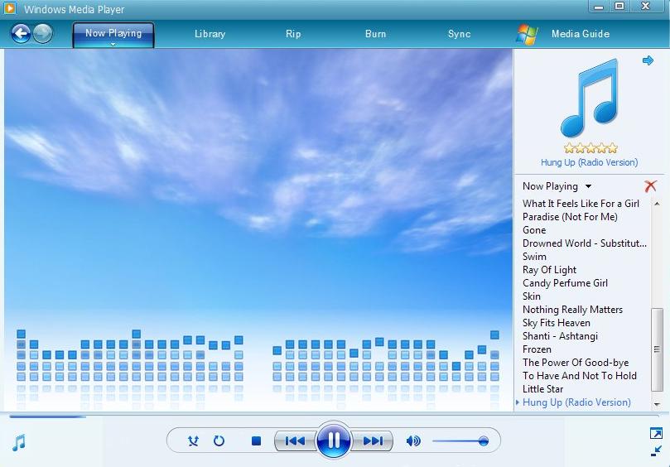Image resolution: width=670 pixels, height=467 pixels.
Task: Go back with the back arrow button
Action: [21, 34]
